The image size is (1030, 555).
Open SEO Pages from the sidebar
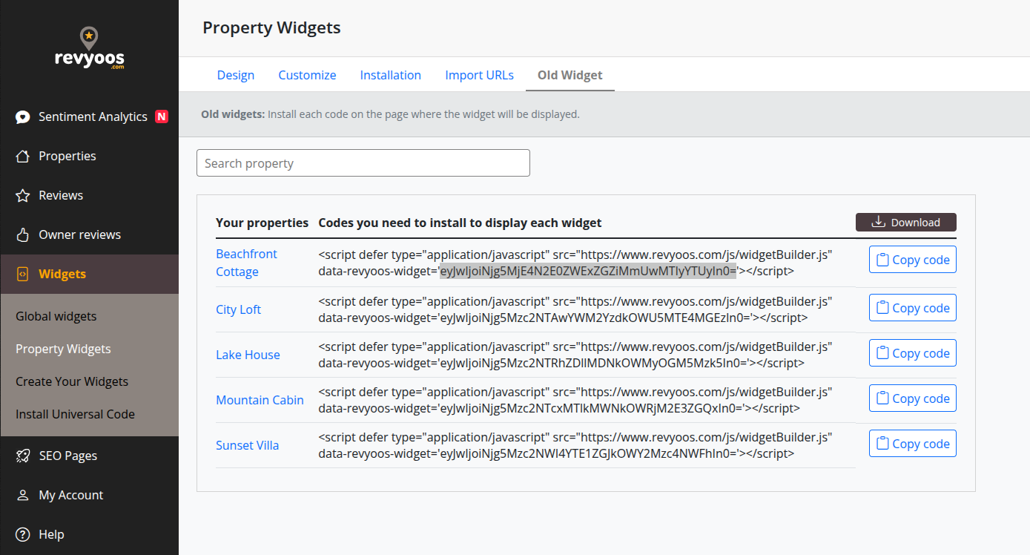coord(89,456)
